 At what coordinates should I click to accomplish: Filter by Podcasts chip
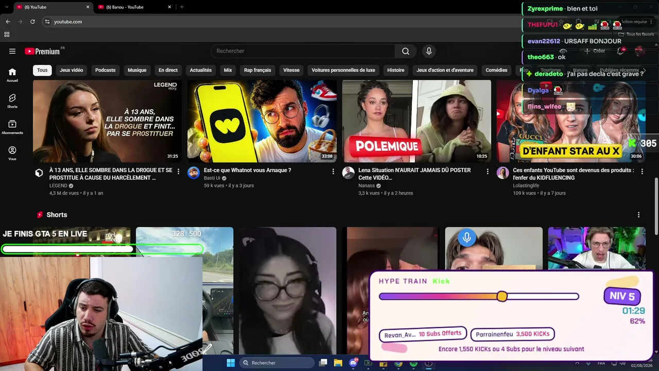point(106,70)
